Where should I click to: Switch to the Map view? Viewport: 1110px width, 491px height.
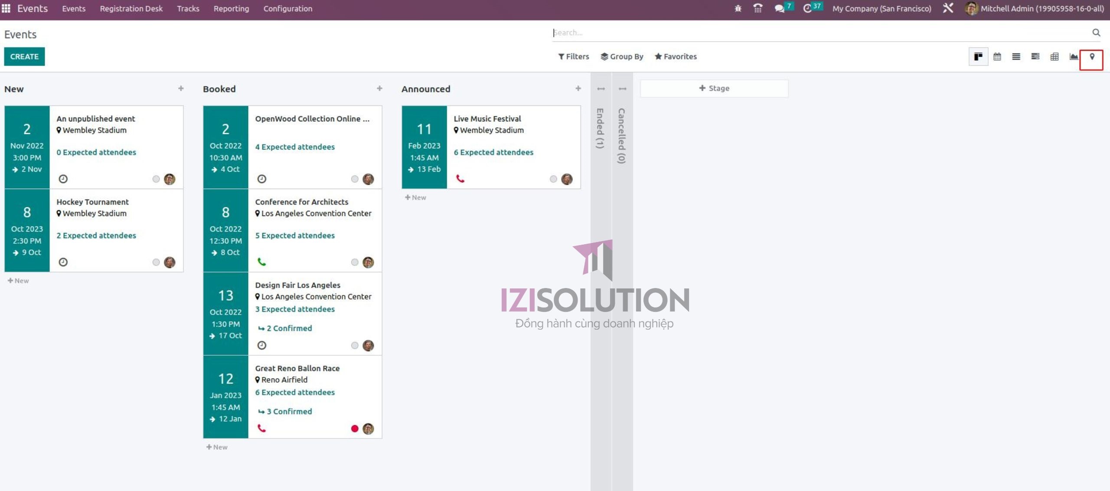[x=1092, y=57]
